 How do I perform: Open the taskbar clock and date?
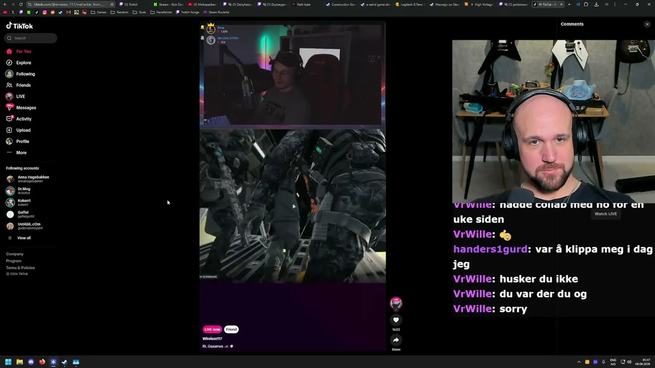pos(642,362)
